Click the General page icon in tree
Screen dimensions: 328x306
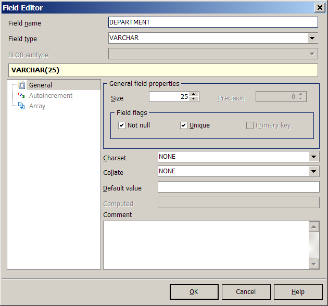[x=21, y=85]
